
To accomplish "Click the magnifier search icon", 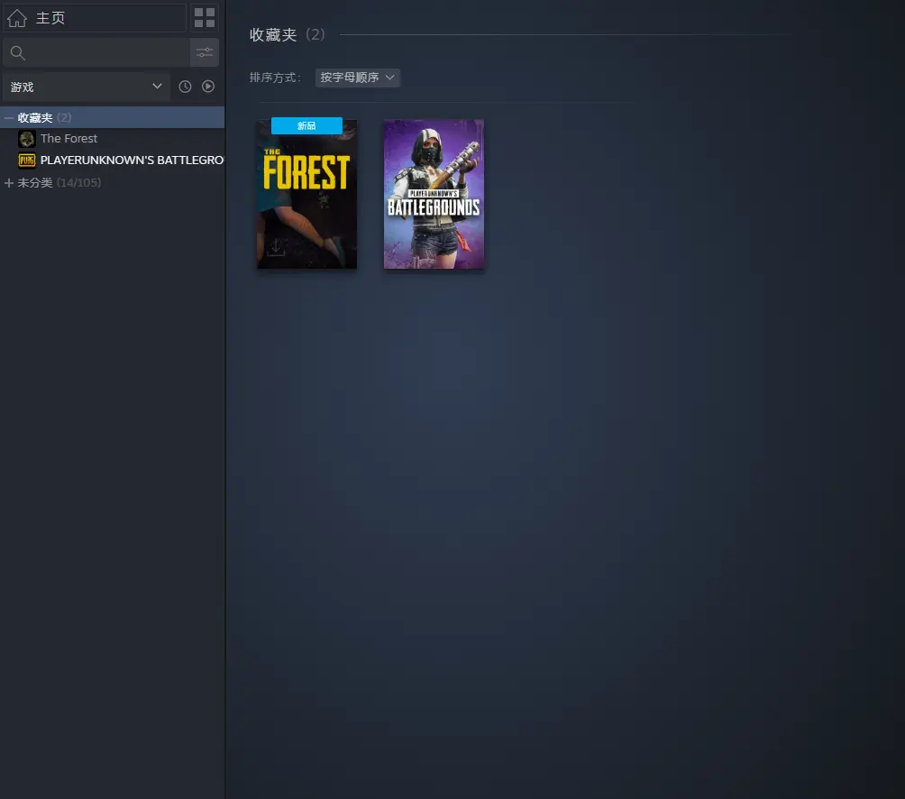I will point(18,53).
